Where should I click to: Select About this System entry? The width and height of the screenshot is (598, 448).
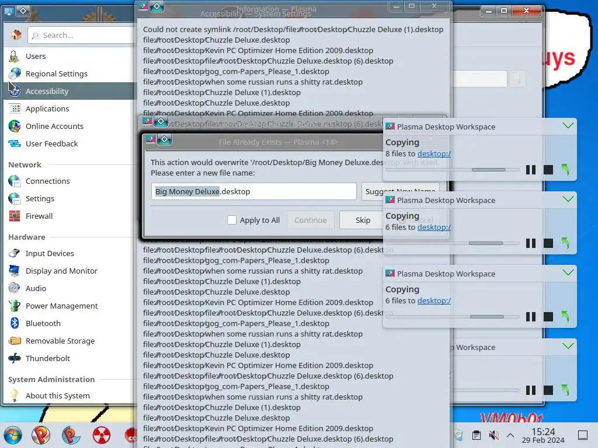tap(70, 396)
